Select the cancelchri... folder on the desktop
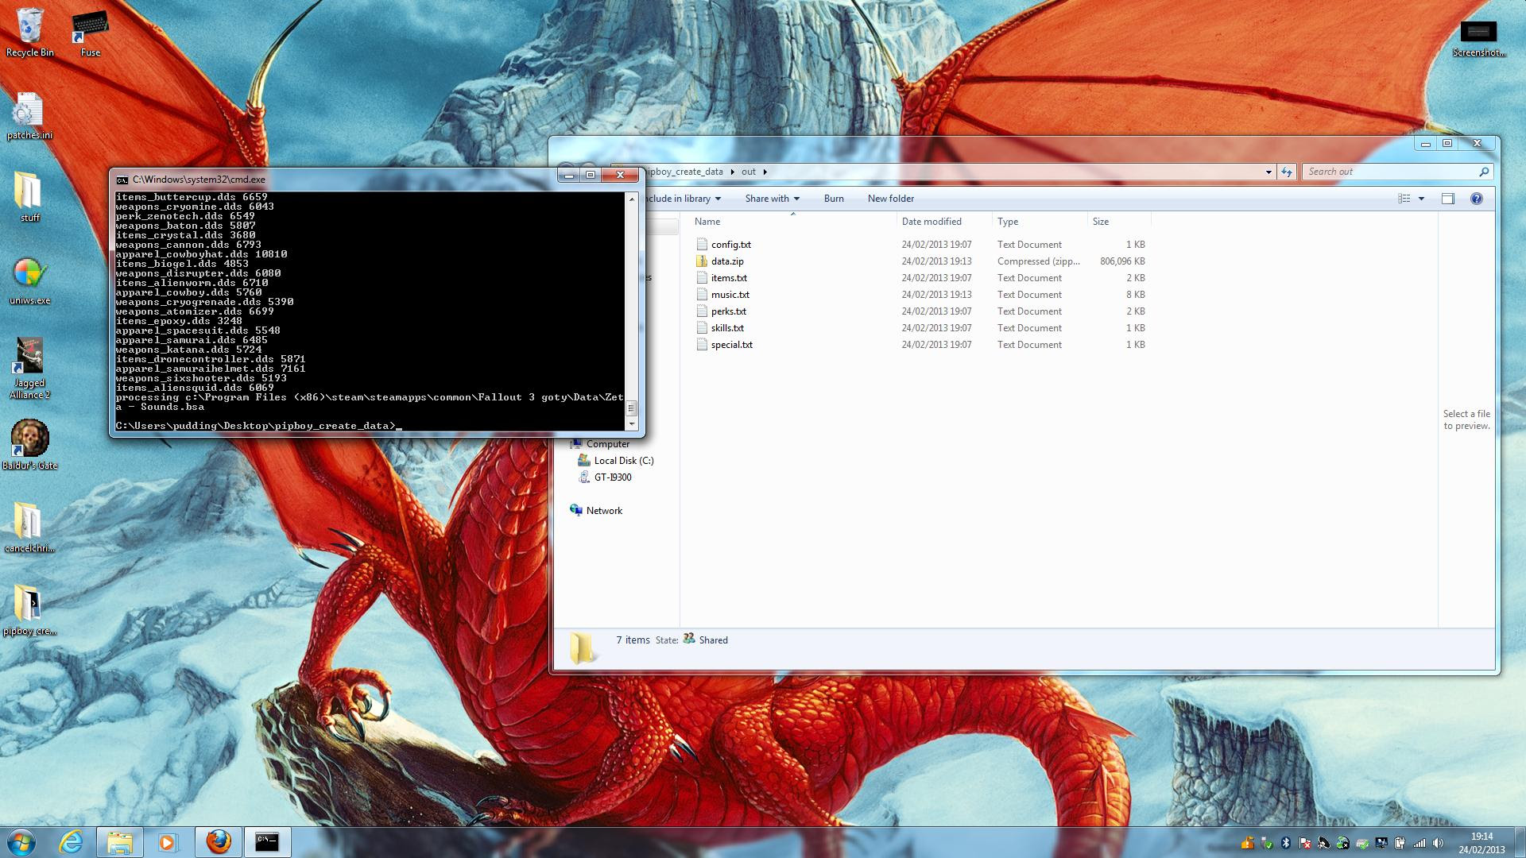 (29, 528)
